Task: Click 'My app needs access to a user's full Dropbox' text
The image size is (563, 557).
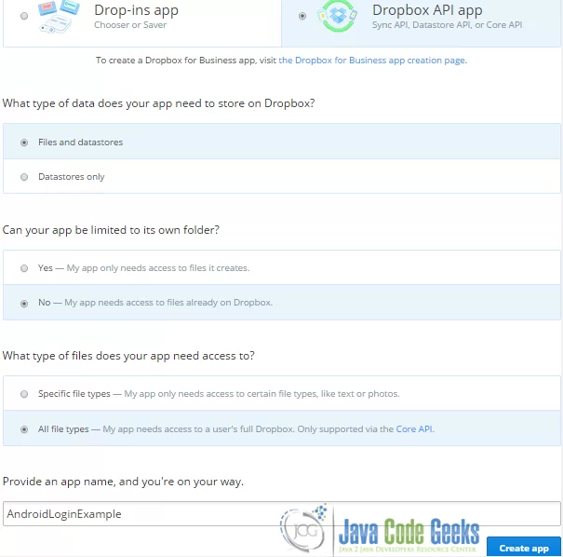Action: click(x=198, y=429)
